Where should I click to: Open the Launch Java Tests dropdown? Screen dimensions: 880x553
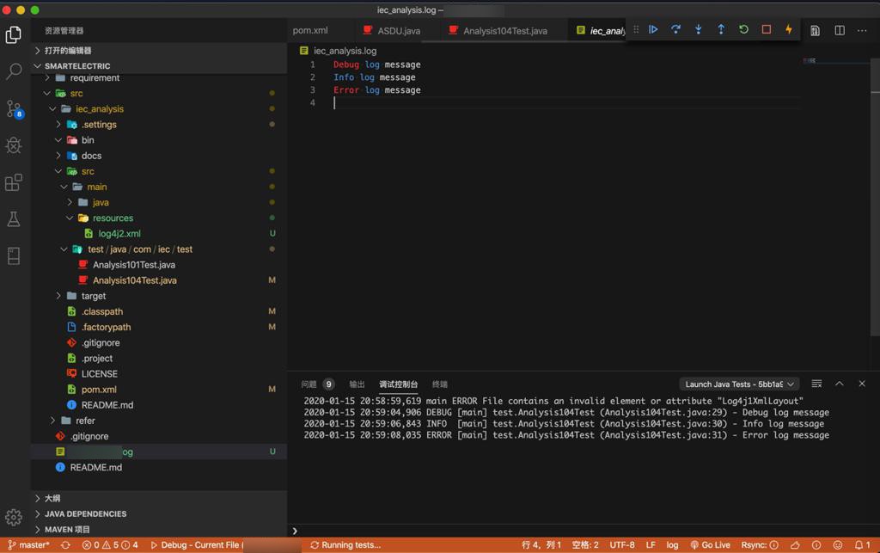(x=739, y=384)
